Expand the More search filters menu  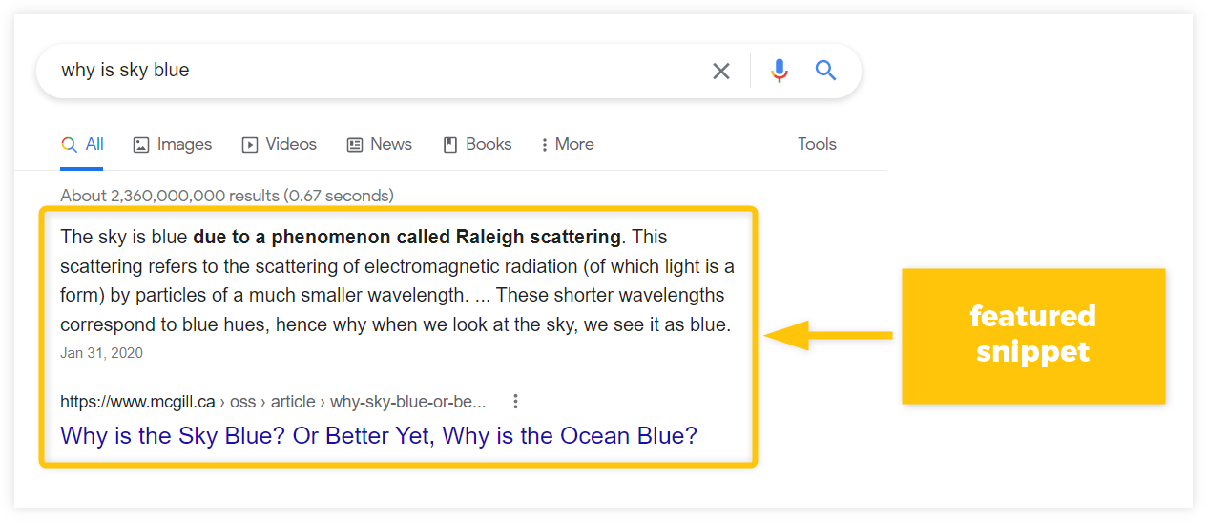(x=568, y=144)
